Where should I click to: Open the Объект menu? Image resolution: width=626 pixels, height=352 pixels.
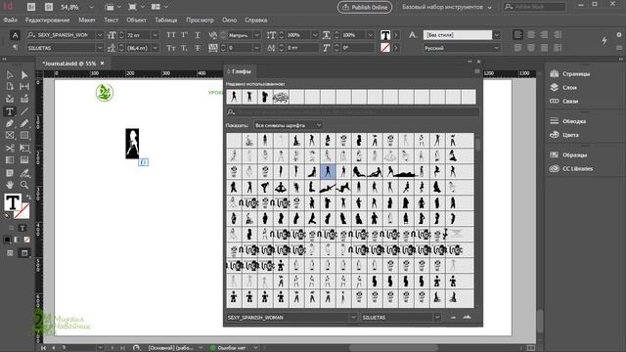[x=136, y=20]
